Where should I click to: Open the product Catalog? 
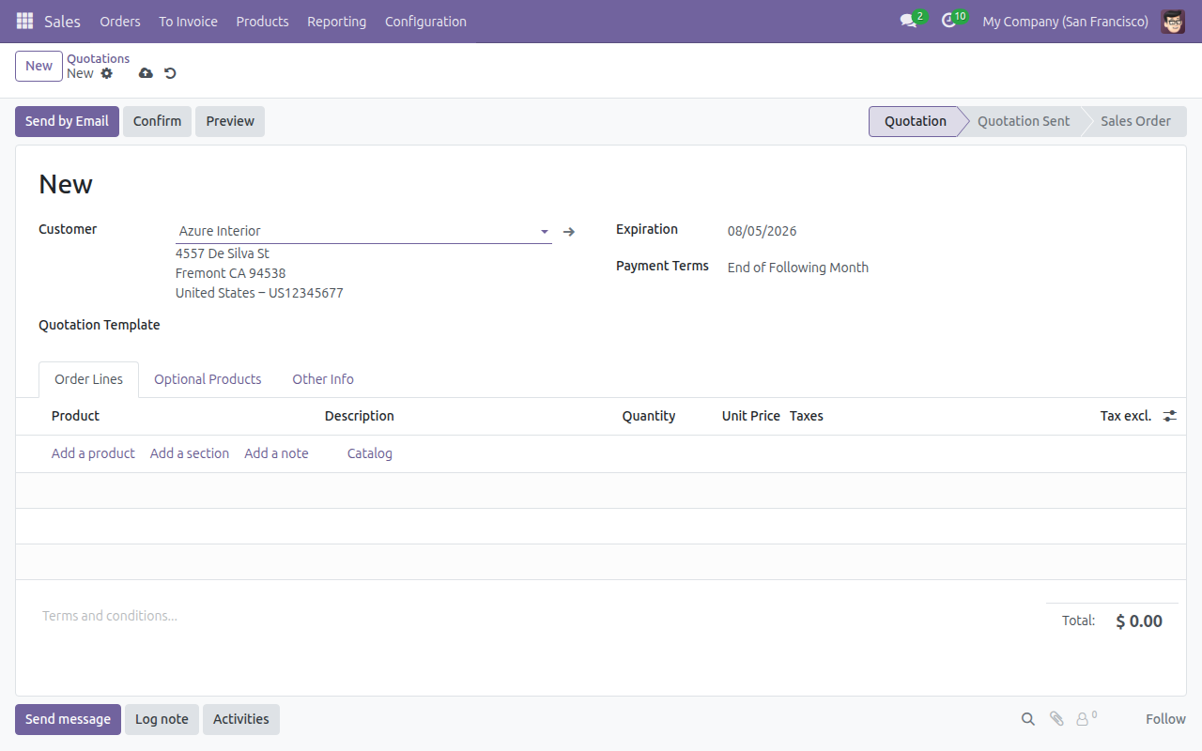(x=370, y=453)
